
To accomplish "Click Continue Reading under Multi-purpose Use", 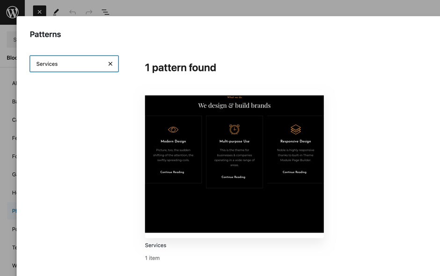I will click(x=233, y=177).
